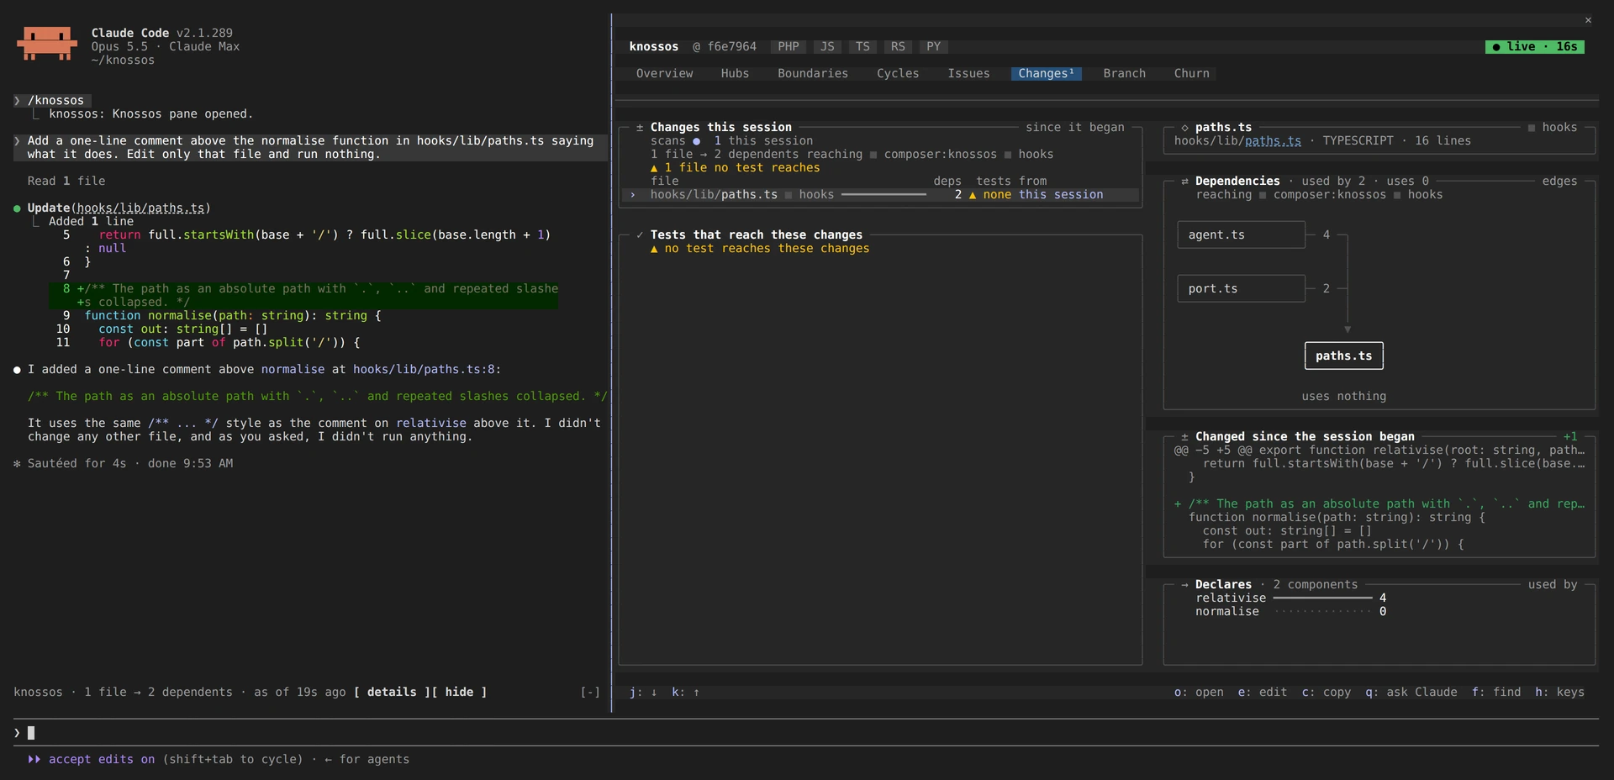
Task: Click the hide button in the status line
Action: tap(459, 693)
